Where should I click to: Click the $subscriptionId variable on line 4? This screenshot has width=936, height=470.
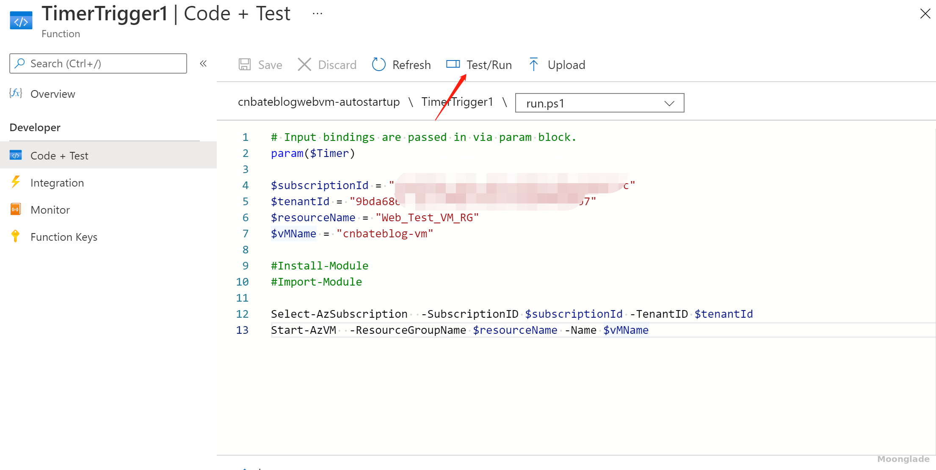[x=320, y=185]
